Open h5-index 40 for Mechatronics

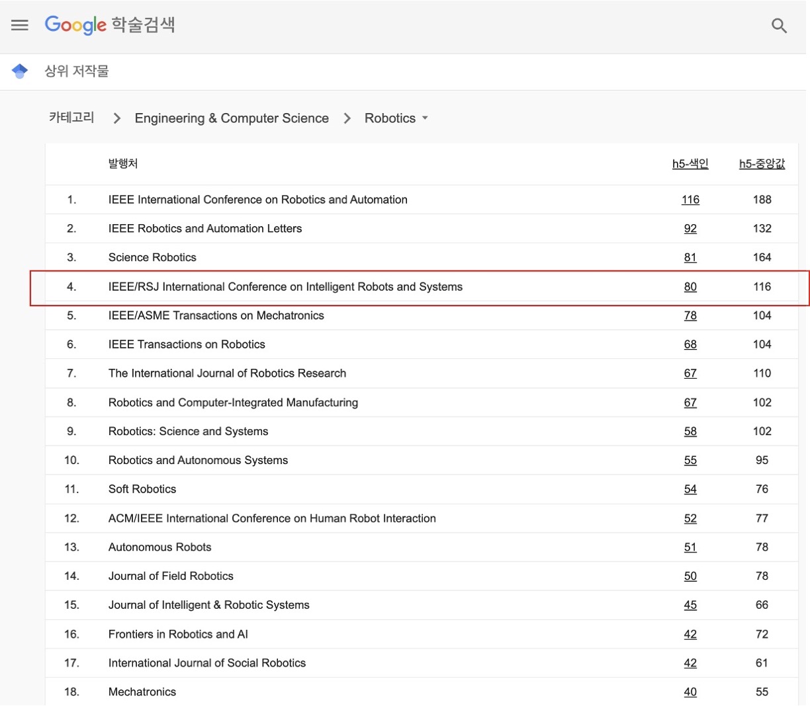tap(690, 691)
